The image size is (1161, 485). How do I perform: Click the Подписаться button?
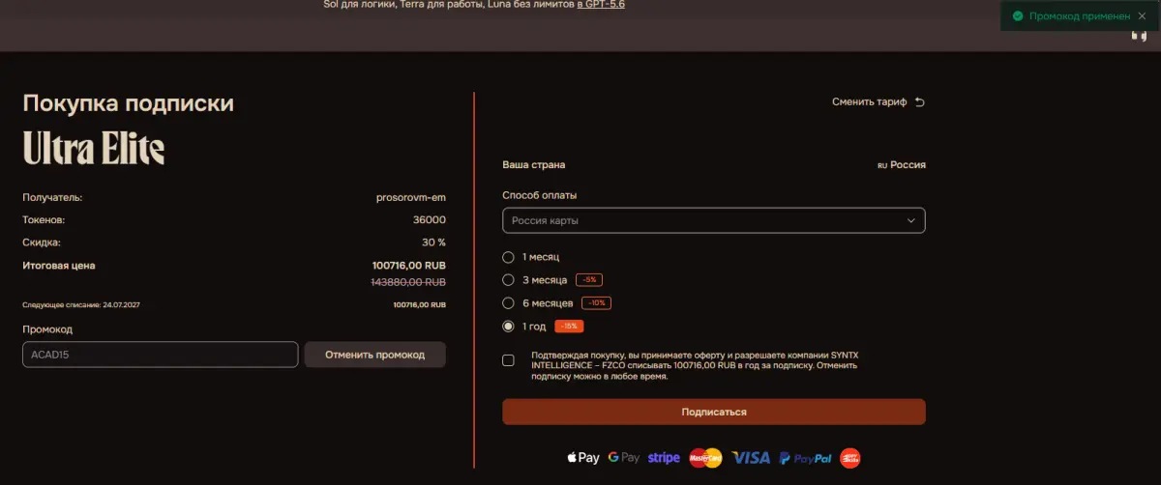[x=714, y=412]
